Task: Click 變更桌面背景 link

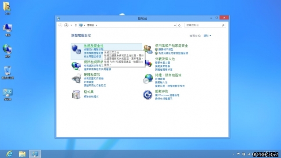Action: click(x=162, y=66)
